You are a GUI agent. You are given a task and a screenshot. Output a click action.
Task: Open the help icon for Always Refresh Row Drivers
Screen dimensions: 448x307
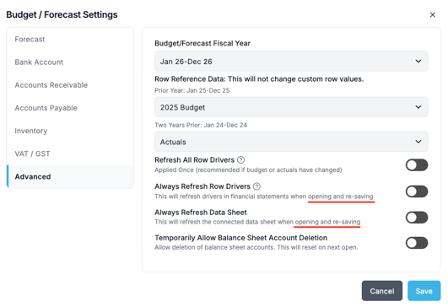[256, 186]
